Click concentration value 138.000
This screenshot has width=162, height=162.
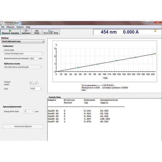tap(105, 119)
